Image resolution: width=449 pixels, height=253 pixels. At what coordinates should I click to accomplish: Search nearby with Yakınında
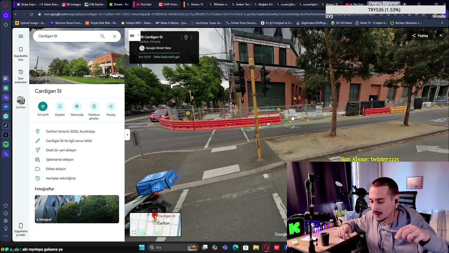point(77,109)
